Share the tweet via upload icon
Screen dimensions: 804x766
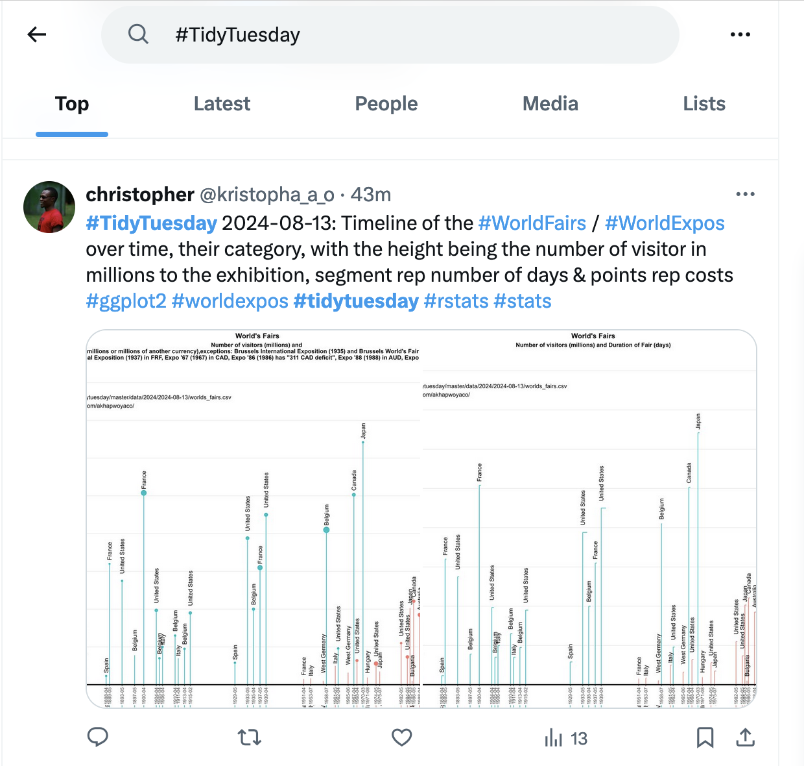click(x=746, y=737)
